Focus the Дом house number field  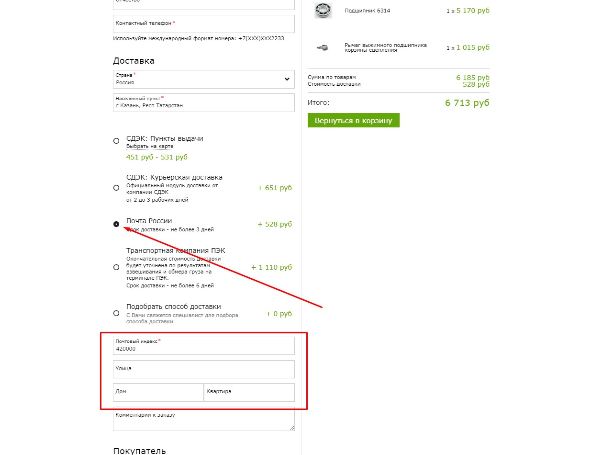click(x=158, y=392)
